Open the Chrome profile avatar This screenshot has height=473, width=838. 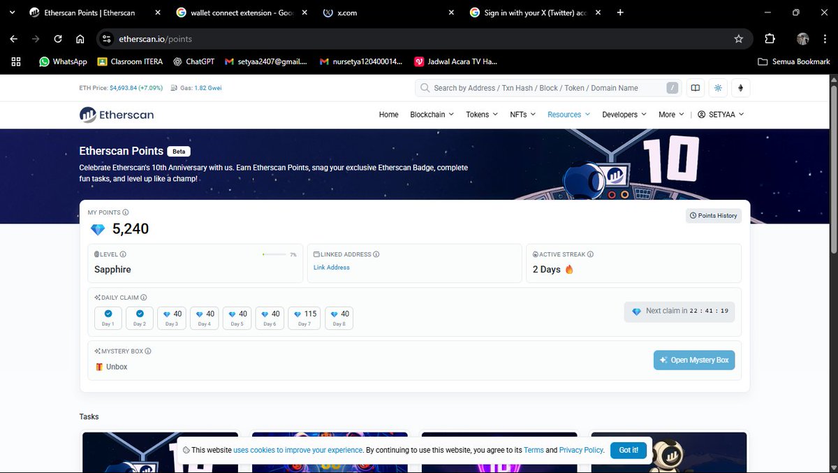point(802,39)
